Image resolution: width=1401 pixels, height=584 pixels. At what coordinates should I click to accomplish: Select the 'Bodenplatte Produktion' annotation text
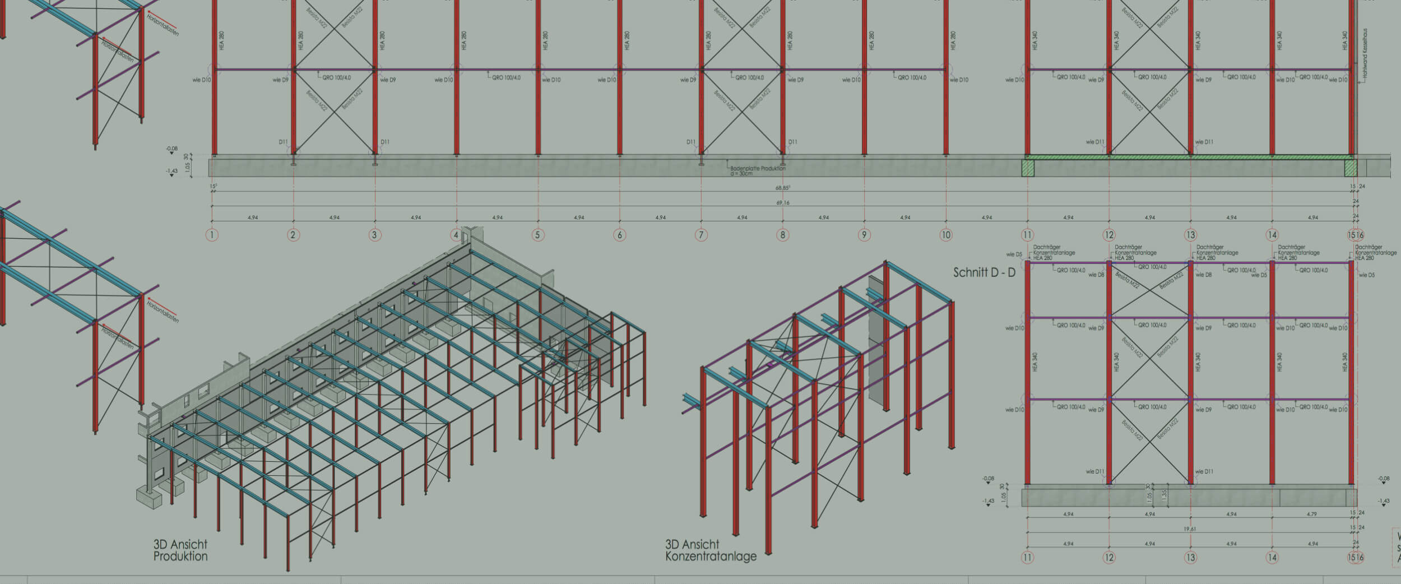758,169
